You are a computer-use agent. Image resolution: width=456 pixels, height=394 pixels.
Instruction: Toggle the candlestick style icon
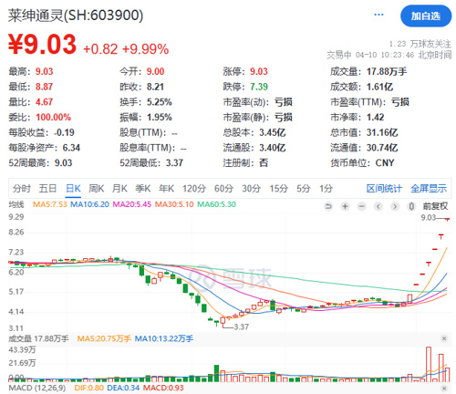411,207
